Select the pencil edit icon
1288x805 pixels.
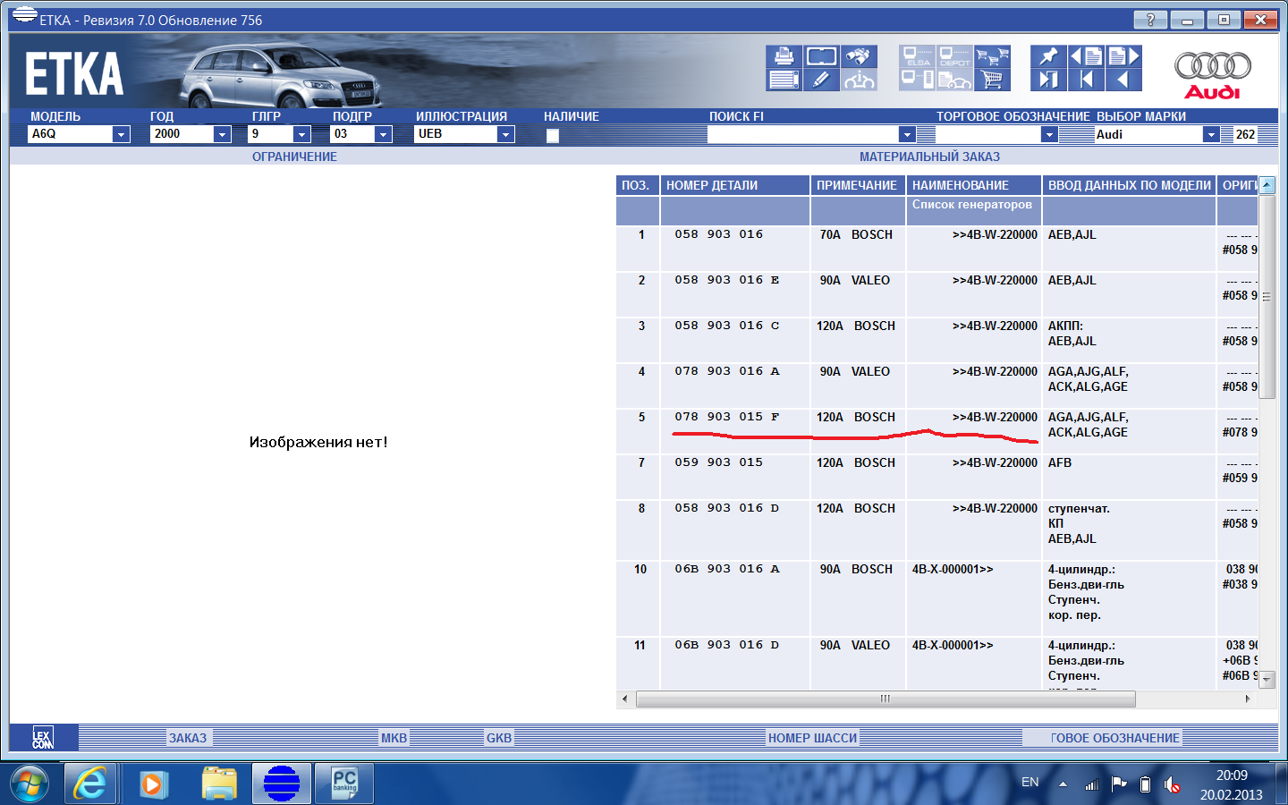pyautogui.click(x=821, y=80)
